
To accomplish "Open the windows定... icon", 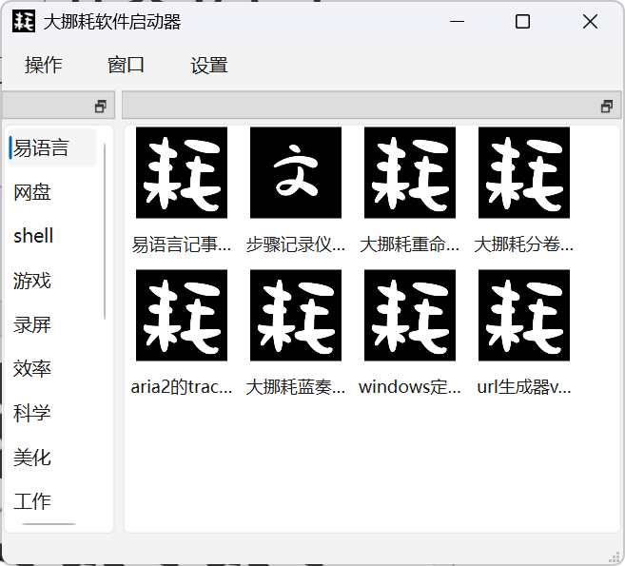I will 410,315.
